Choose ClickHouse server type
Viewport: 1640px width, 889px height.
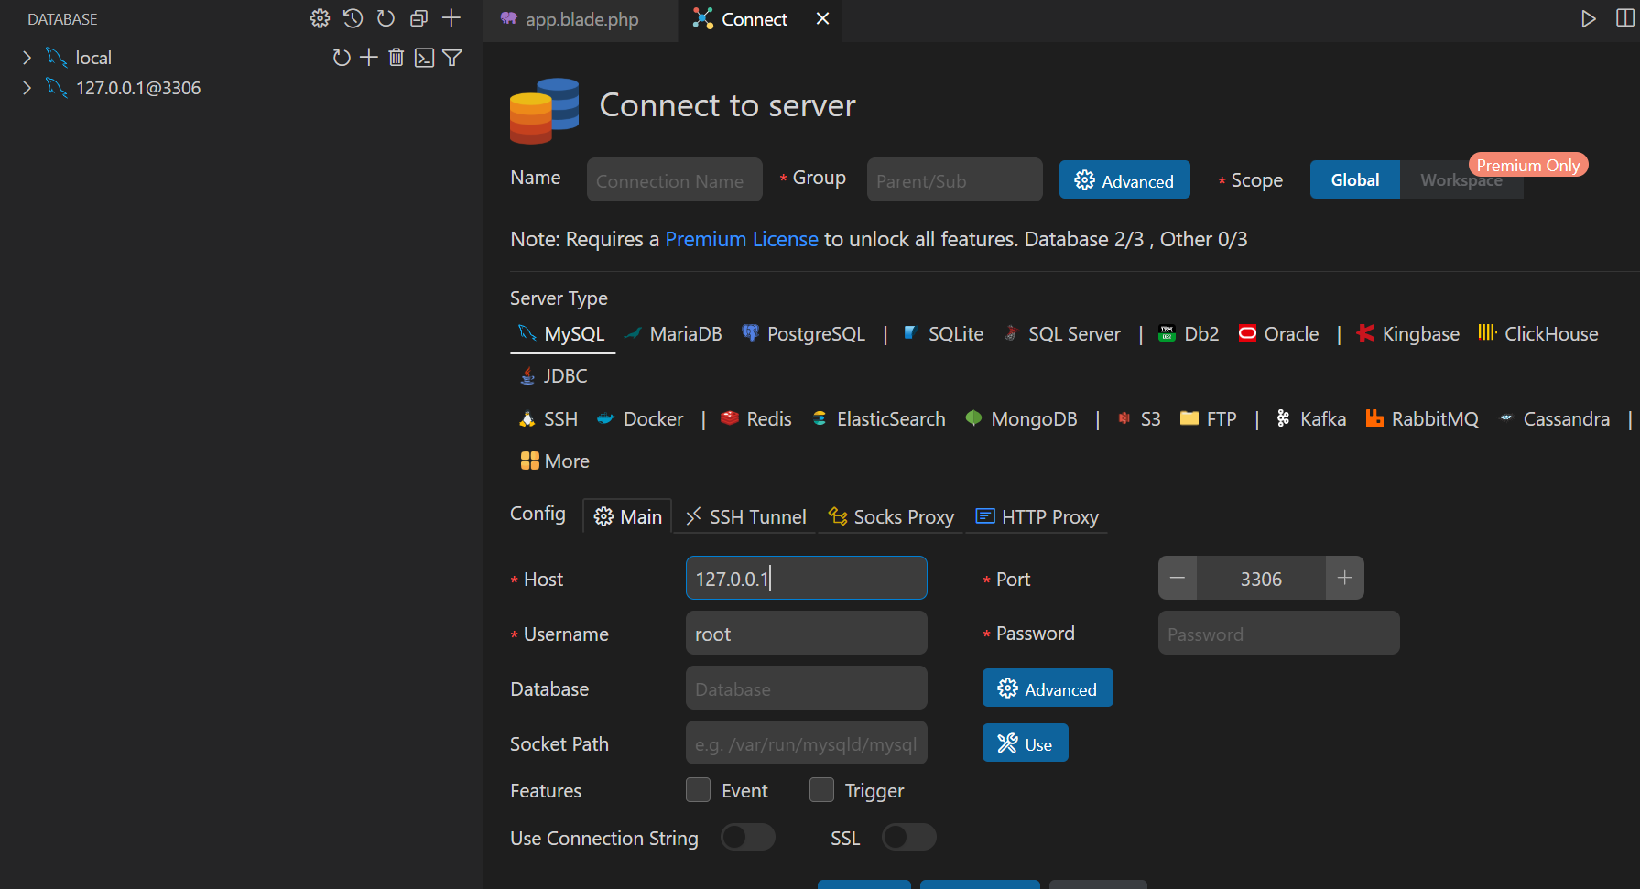(1538, 334)
